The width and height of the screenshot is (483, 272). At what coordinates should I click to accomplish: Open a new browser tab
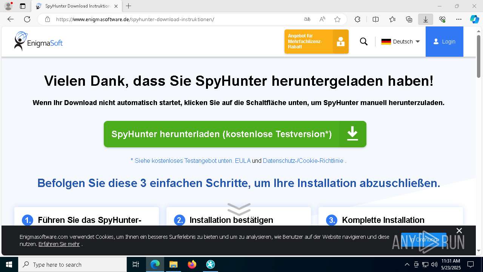pyautogui.click(x=129, y=6)
